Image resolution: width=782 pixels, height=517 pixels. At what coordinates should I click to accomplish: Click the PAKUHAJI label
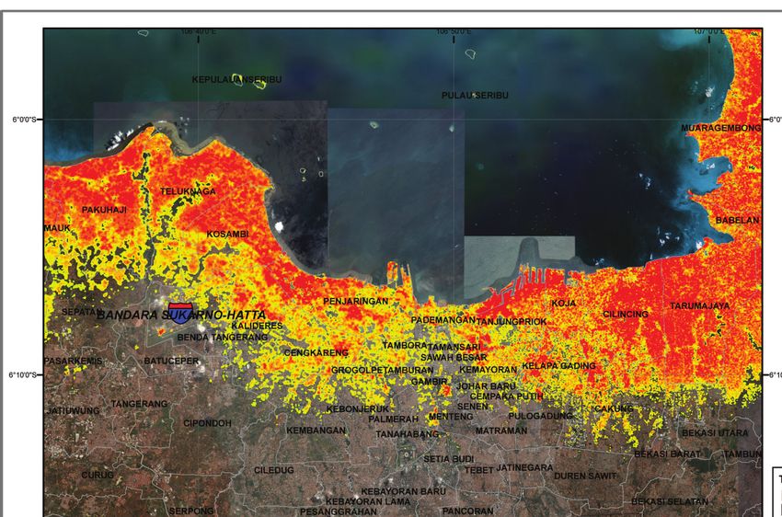(104, 210)
